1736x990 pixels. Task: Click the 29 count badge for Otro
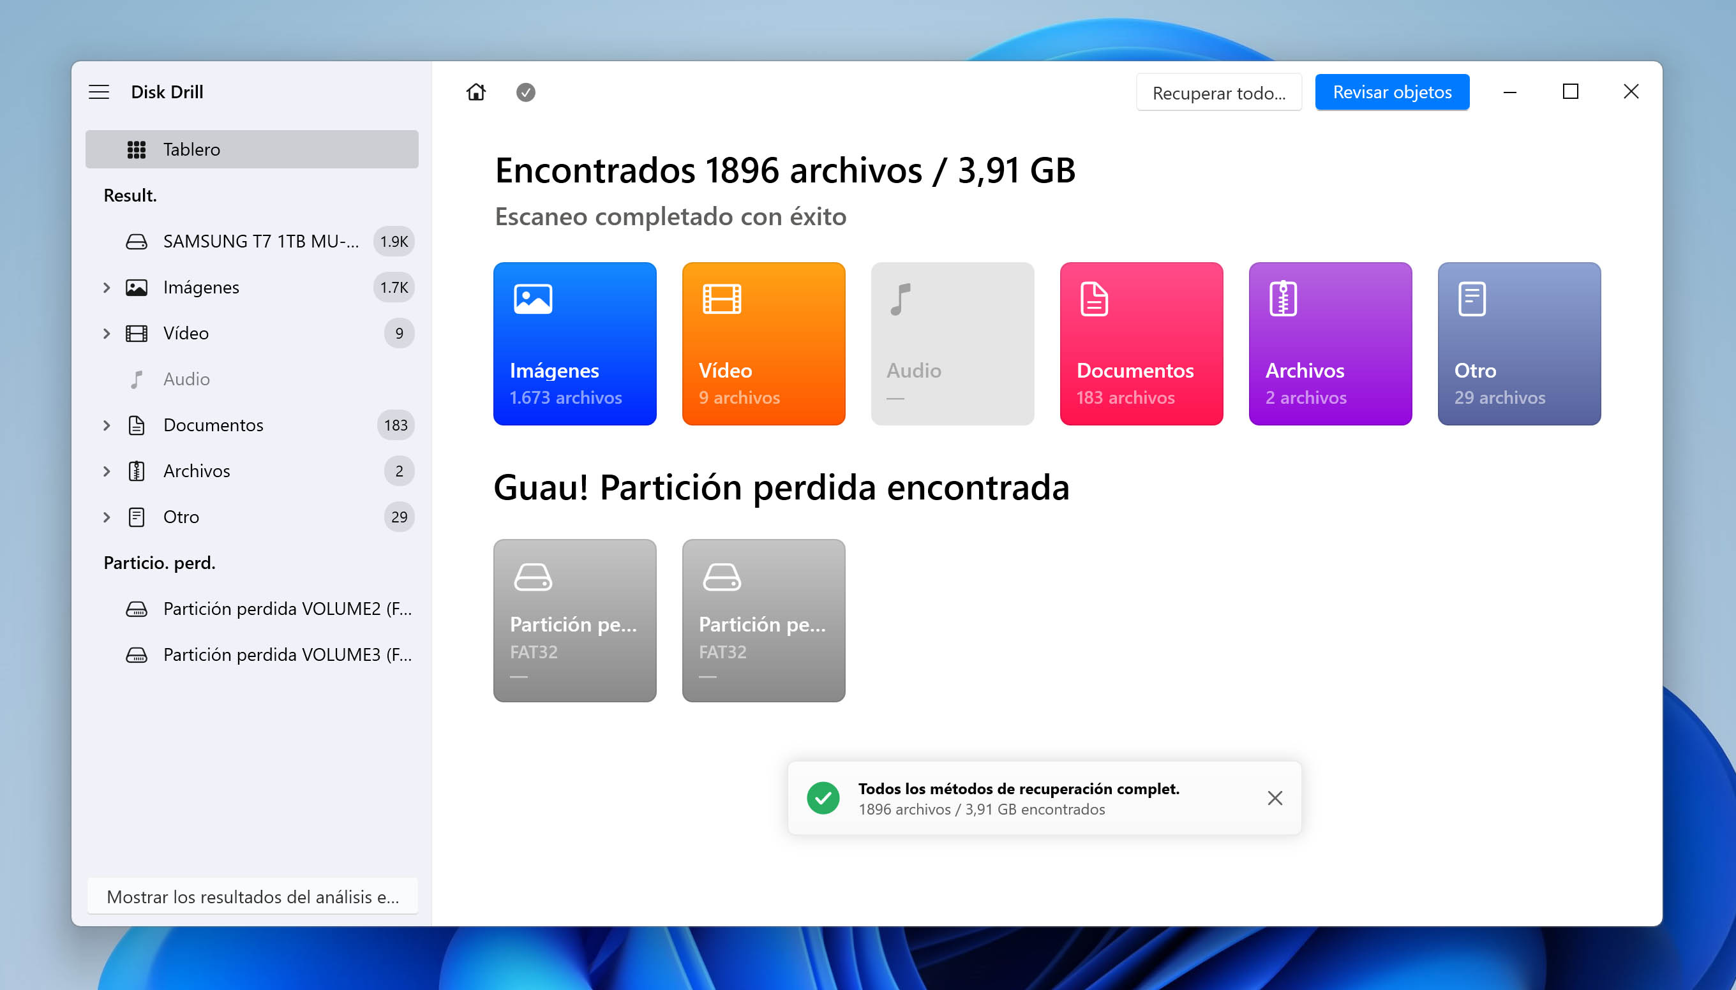pyautogui.click(x=400, y=517)
